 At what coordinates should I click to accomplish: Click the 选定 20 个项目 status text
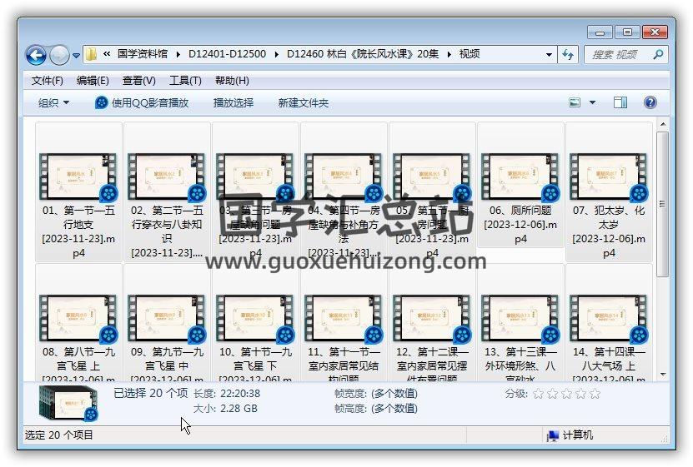coord(58,435)
